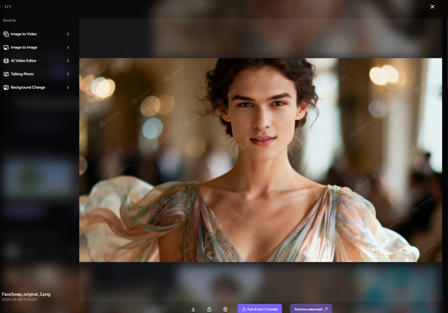Click the face-swapped portrait preview image
The width and height of the screenshot is (448, 313).
coord(260,160)
